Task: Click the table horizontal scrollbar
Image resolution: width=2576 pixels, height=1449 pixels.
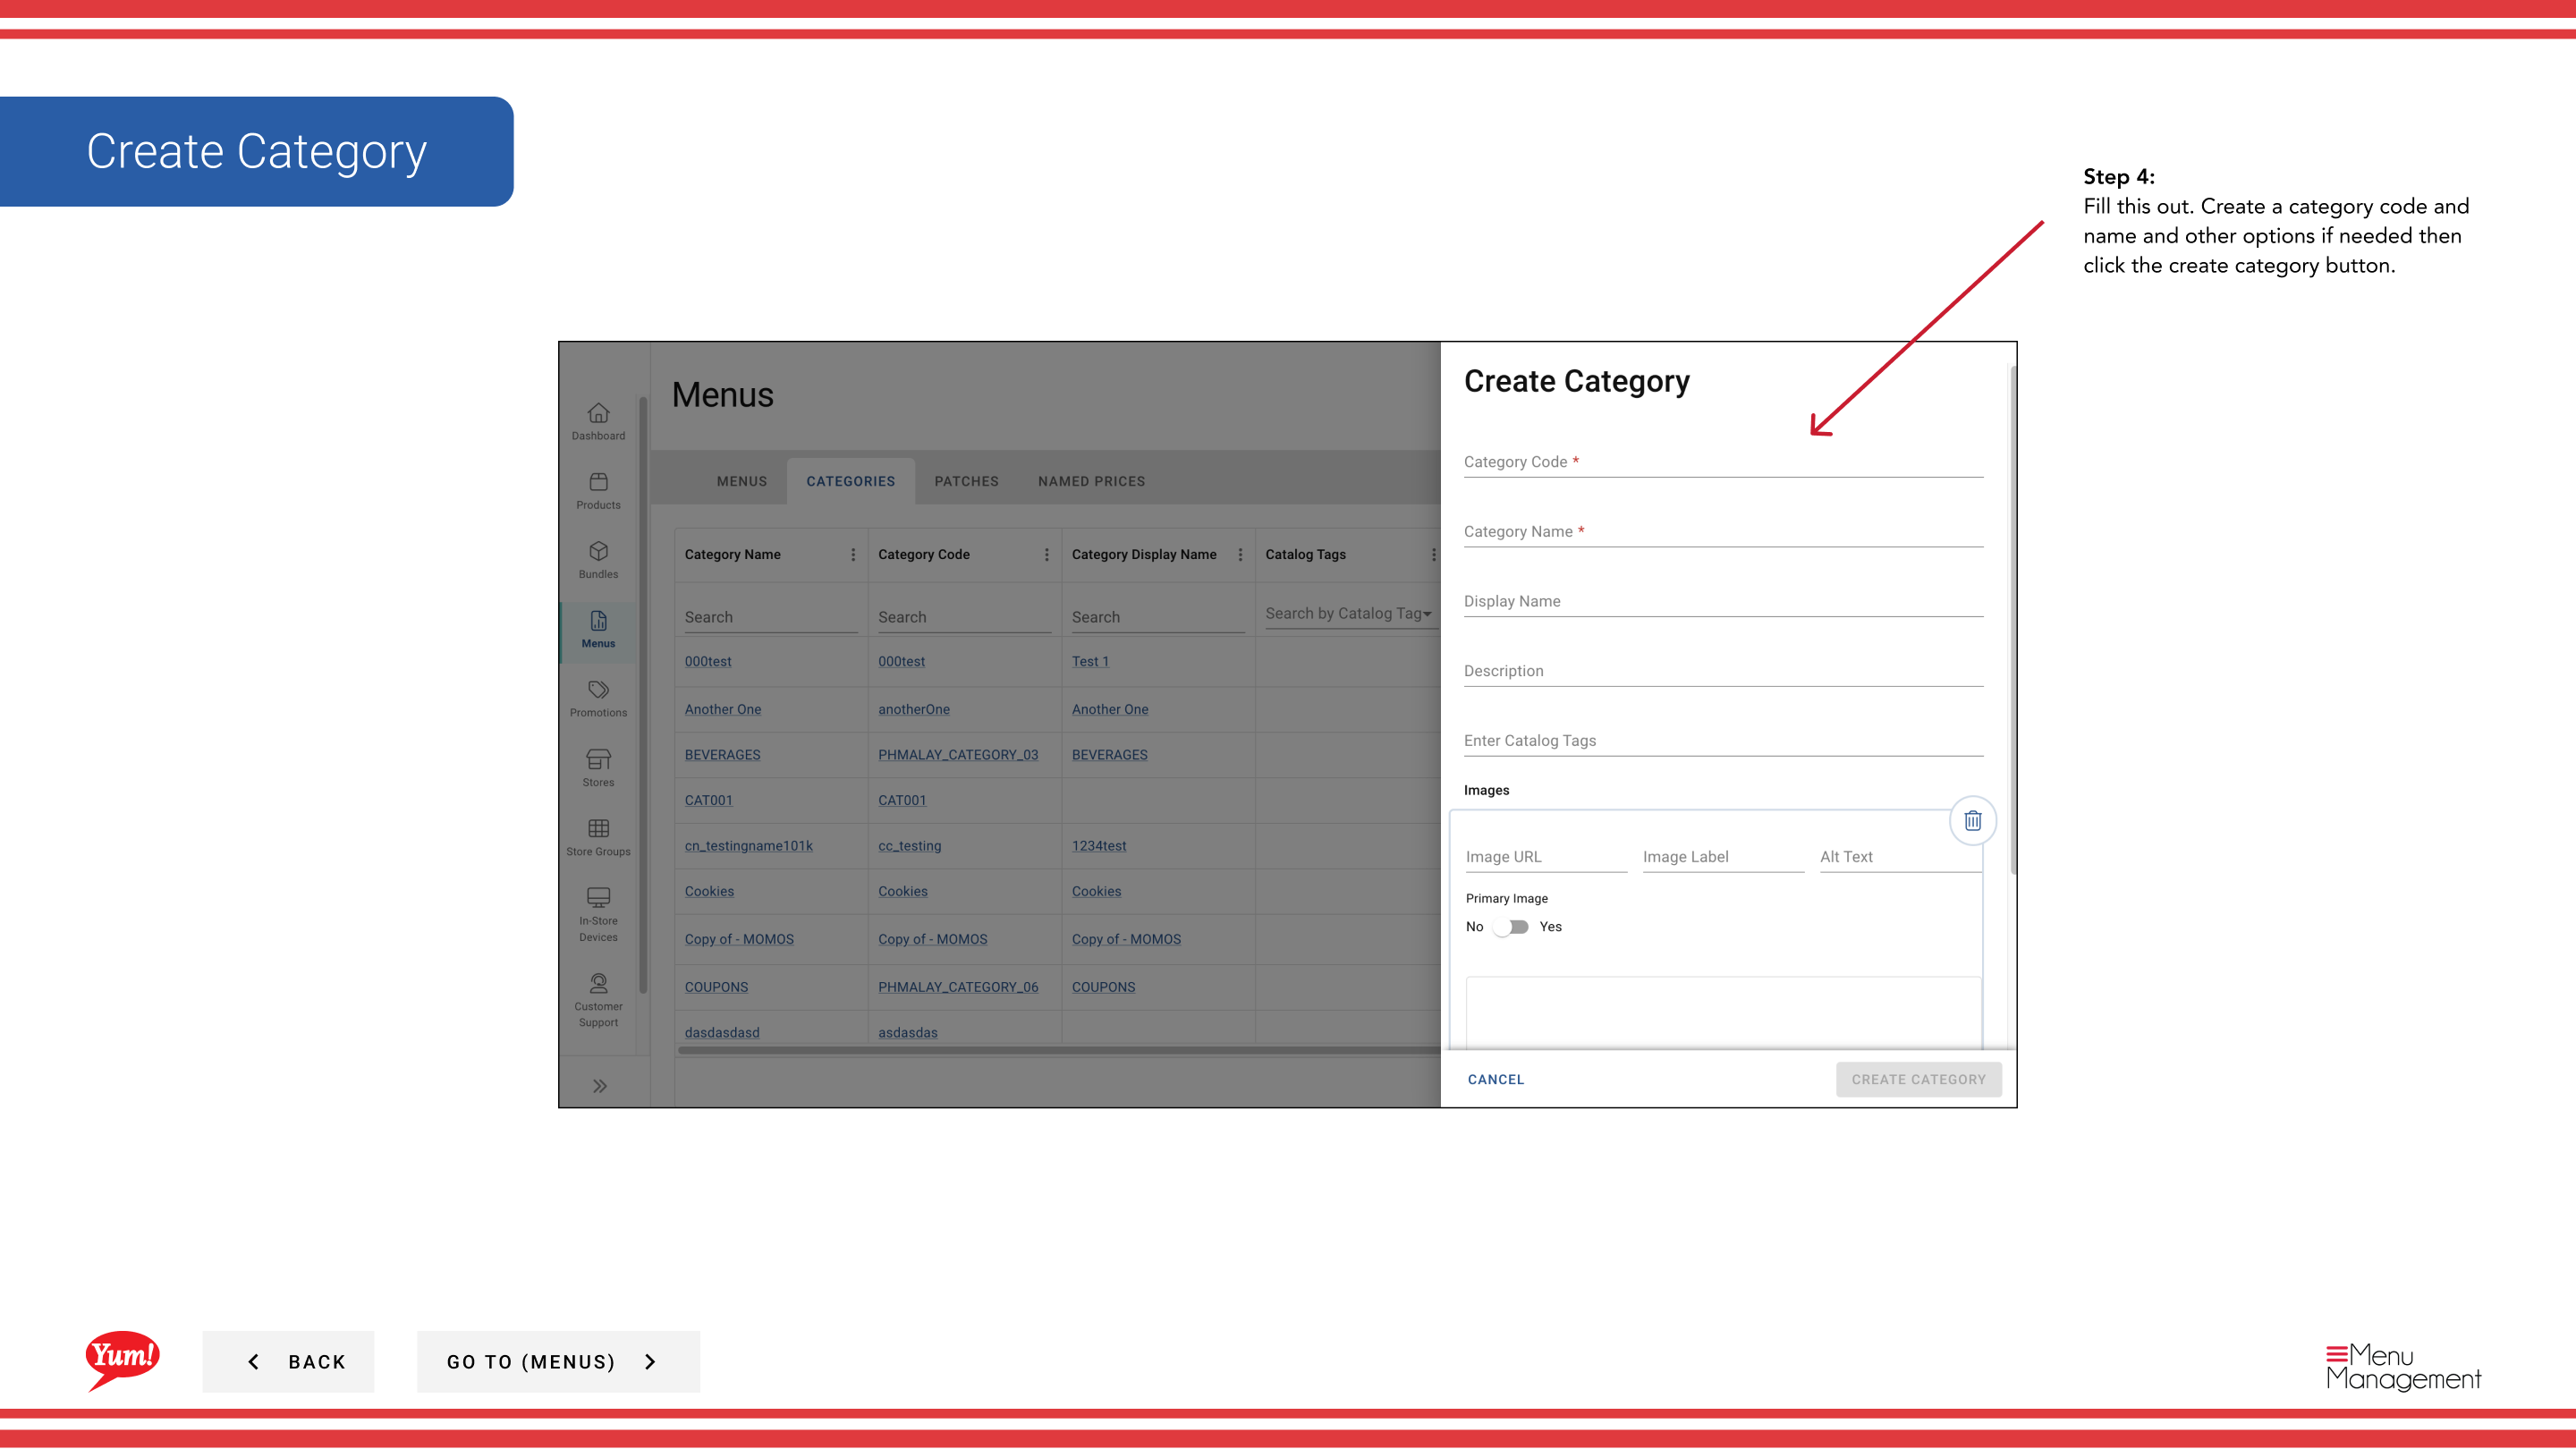Action: (1059, 1050)
